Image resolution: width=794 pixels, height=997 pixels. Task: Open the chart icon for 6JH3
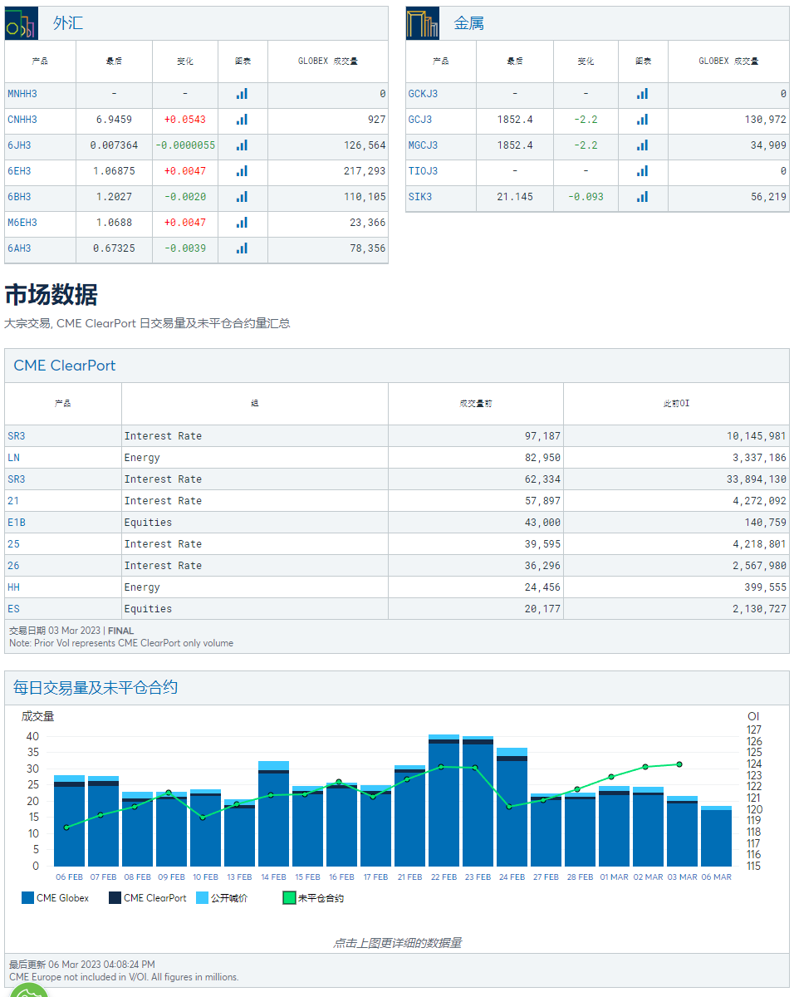pos(242,145)
